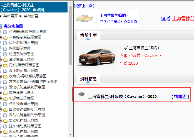Click the brown Cavalier car thumbnail
Viewport: 194px width, 137px height.
[x=96, y=56]
